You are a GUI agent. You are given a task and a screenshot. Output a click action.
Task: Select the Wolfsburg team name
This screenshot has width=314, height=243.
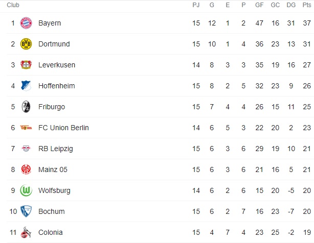54,190
